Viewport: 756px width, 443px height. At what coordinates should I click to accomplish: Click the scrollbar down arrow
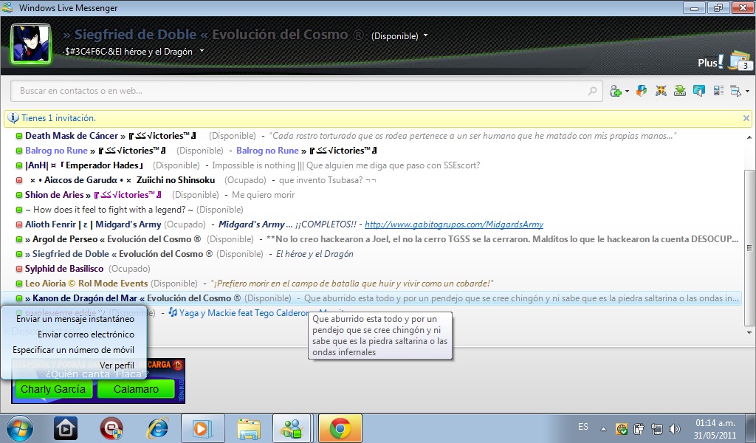749,332
